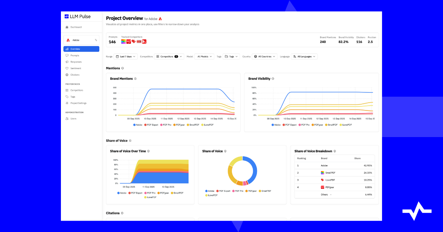
Task: Click the PDFgear row in Breakdown table
Action: point(334,187)
